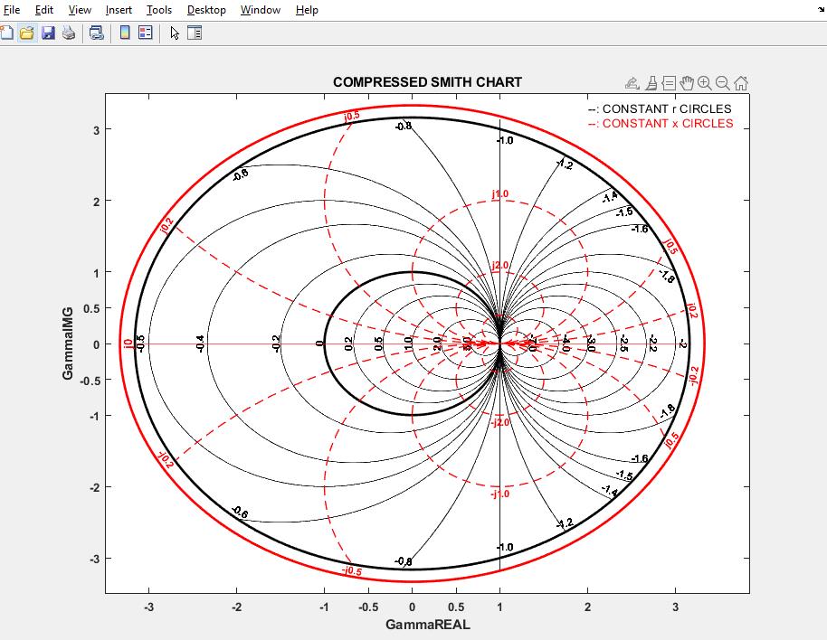
Task: Open the Edit menu
Action: coord(44,10)
